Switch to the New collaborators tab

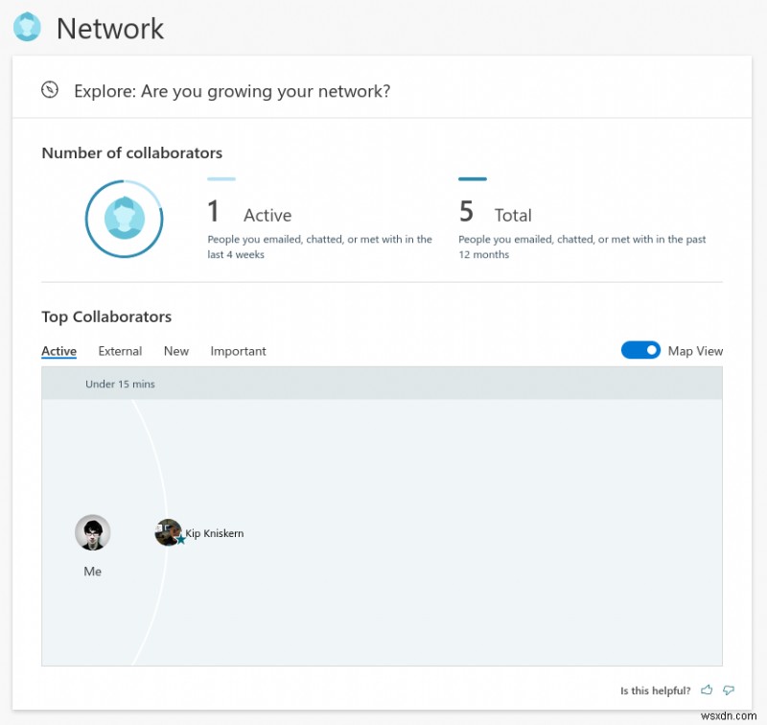[175, 351]
